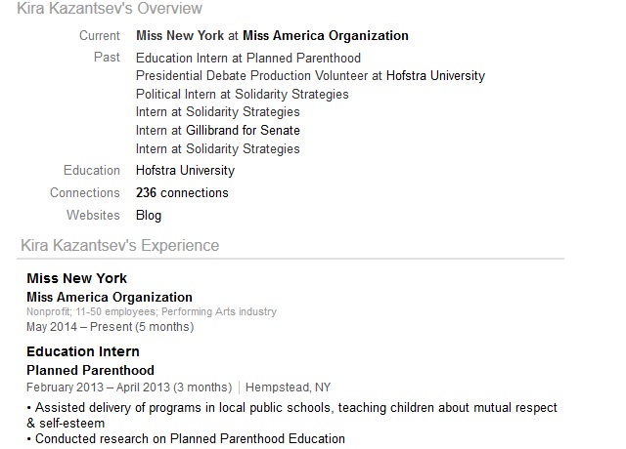Open Hofstra University link in Education row
The width and height of the screenshot is (626, 449).
click(185, 171)
